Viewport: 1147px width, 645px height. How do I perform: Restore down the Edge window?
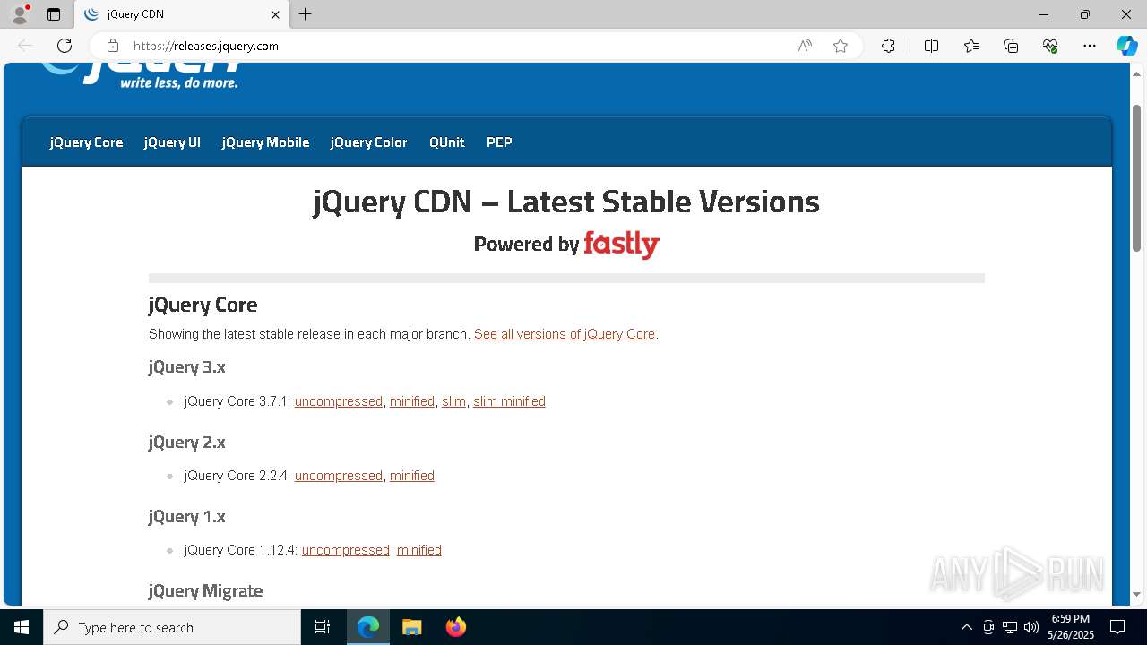[1085, 14]
